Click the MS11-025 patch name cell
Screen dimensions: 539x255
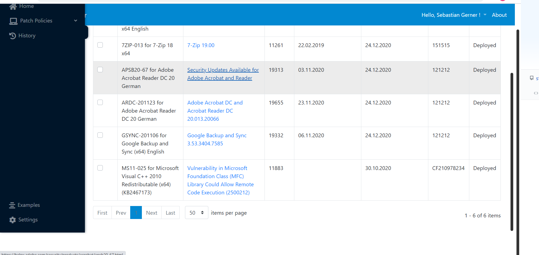point(150,180)
